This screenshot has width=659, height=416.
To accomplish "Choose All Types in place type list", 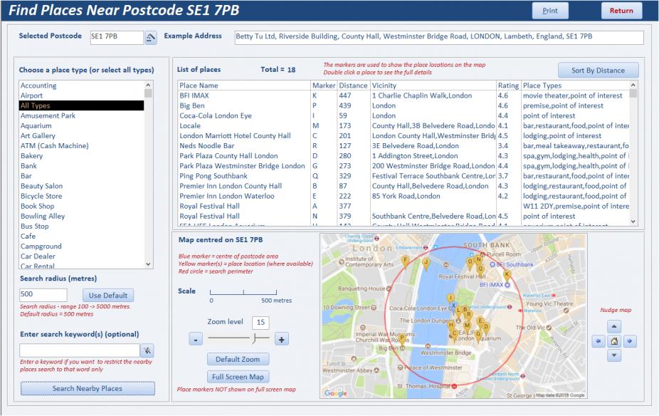I will pos(36,106).
